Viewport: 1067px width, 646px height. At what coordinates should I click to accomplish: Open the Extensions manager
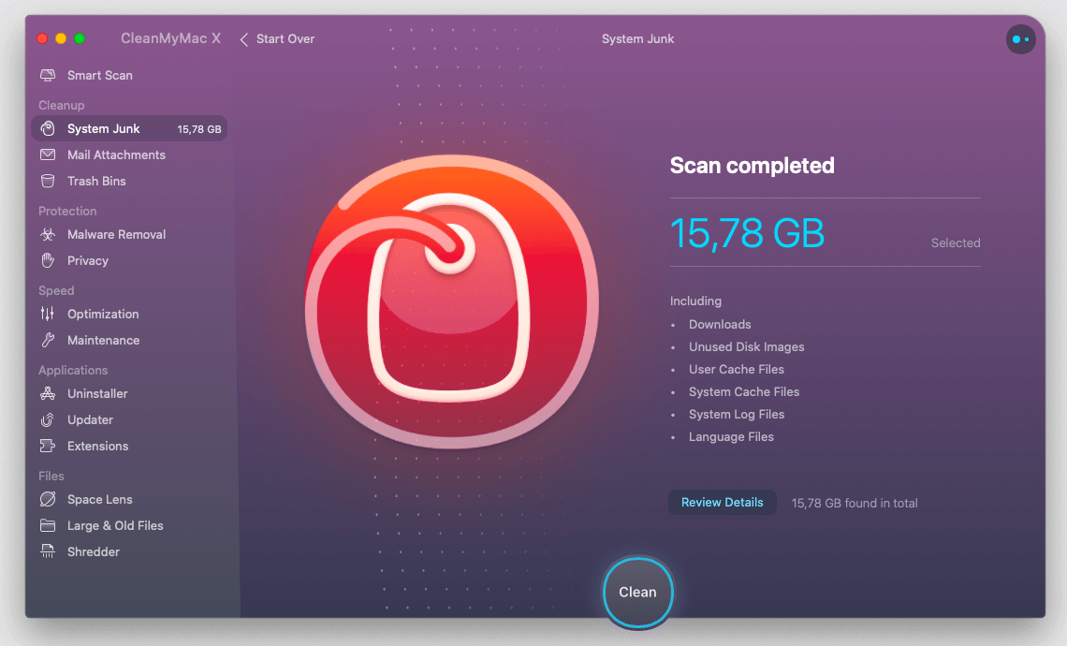point(97,446)
